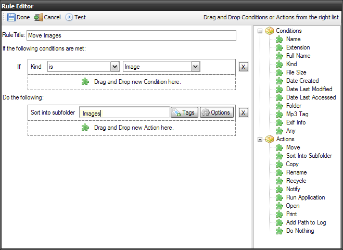Click the puzzle icon beside Run Application

pyautogui.click(x=280, y=197)
